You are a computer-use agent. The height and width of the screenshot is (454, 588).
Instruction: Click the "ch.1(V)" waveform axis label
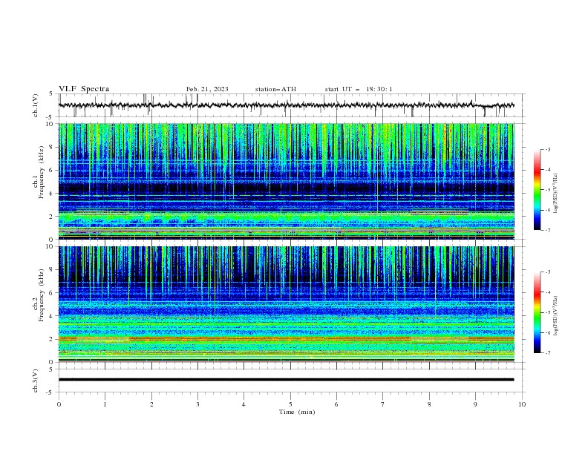(x=36, y=105)
